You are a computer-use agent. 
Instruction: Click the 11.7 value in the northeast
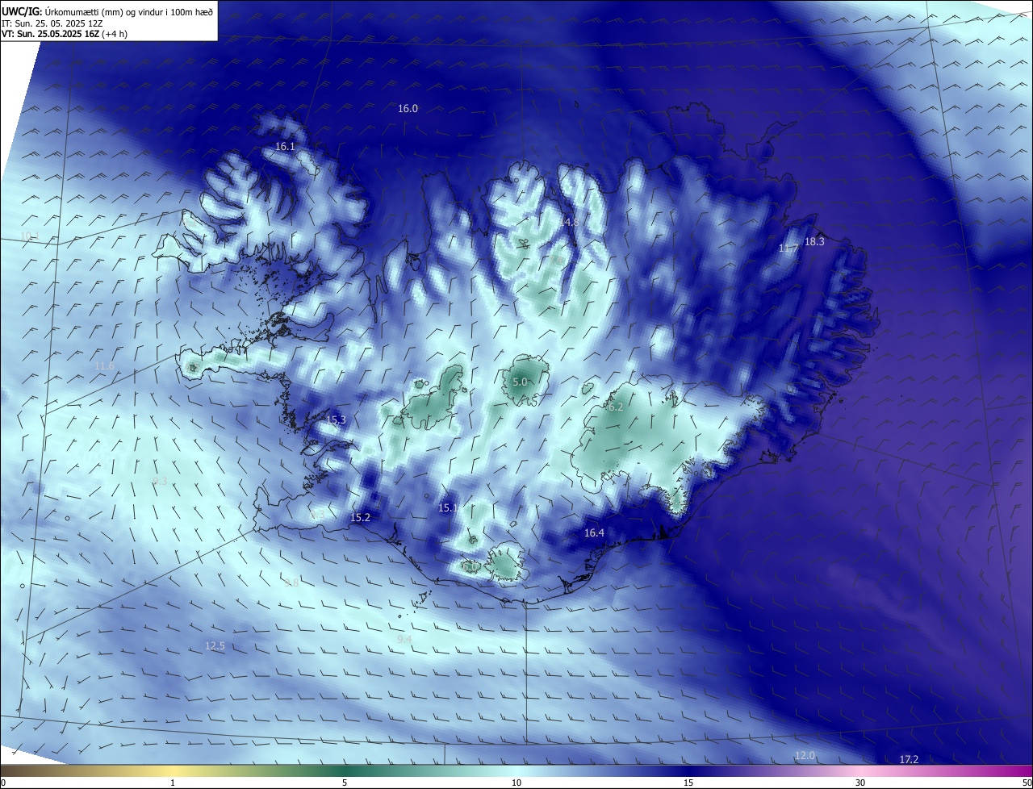(x=788, y=248)
